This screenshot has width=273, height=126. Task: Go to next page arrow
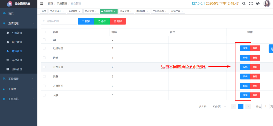(248, 107)
